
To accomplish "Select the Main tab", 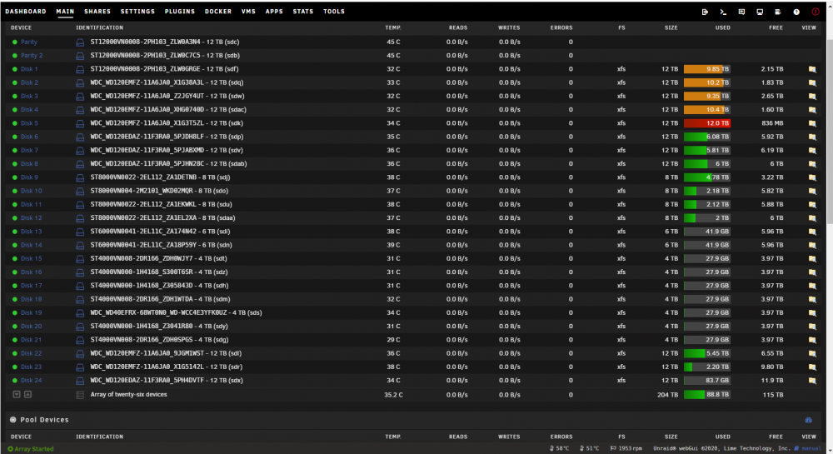I will 65,12.
